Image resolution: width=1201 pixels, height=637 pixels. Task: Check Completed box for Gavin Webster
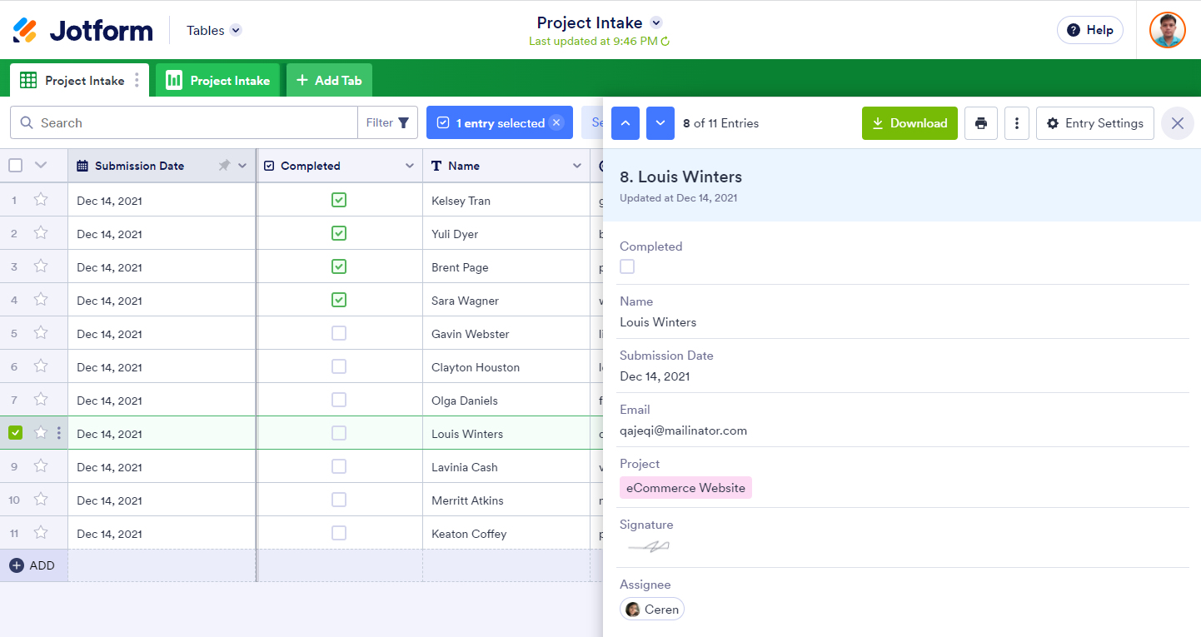coord(339,333)
